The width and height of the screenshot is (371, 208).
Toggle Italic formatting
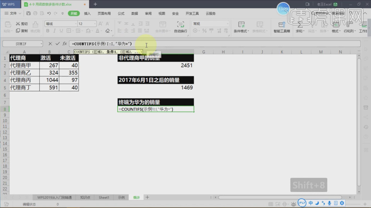pos(54,31)
